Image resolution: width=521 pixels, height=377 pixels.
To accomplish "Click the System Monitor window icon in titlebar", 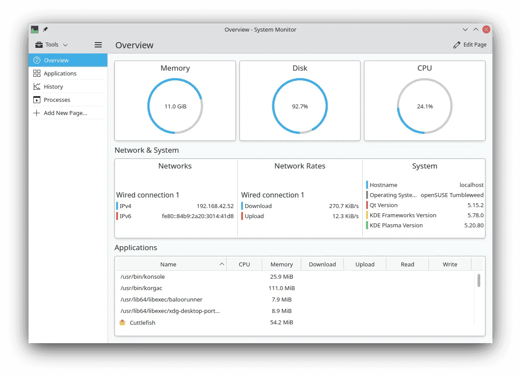I will [x=35, y=29].
